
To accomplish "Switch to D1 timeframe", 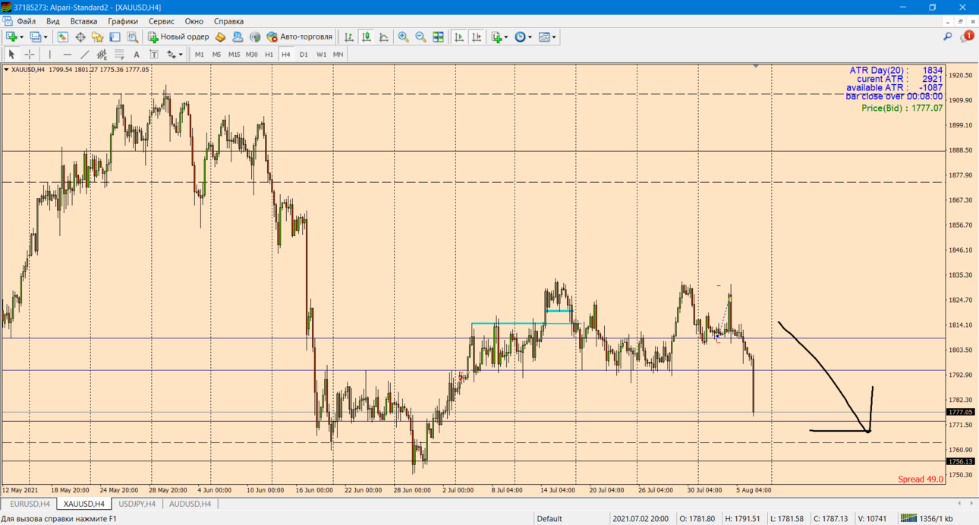I will (304, 55).
